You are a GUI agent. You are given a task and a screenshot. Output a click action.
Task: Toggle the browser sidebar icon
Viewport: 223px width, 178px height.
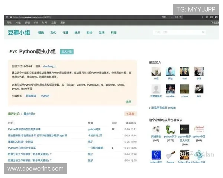tap(211, 17)
